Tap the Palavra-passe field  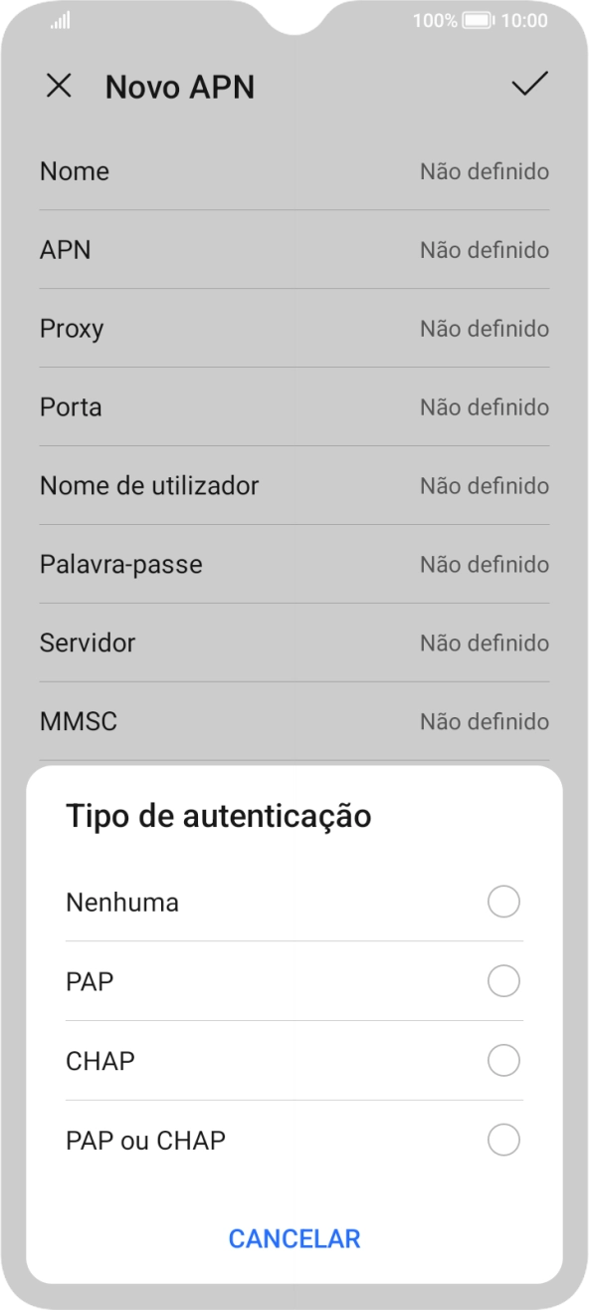tap(294, 564)
